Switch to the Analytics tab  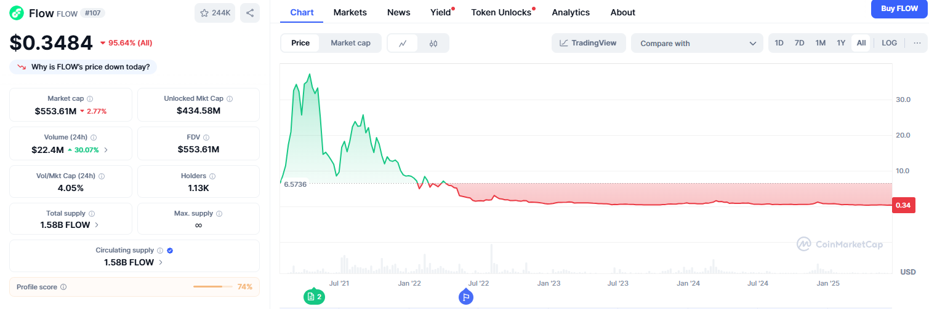tap(571, 12)
